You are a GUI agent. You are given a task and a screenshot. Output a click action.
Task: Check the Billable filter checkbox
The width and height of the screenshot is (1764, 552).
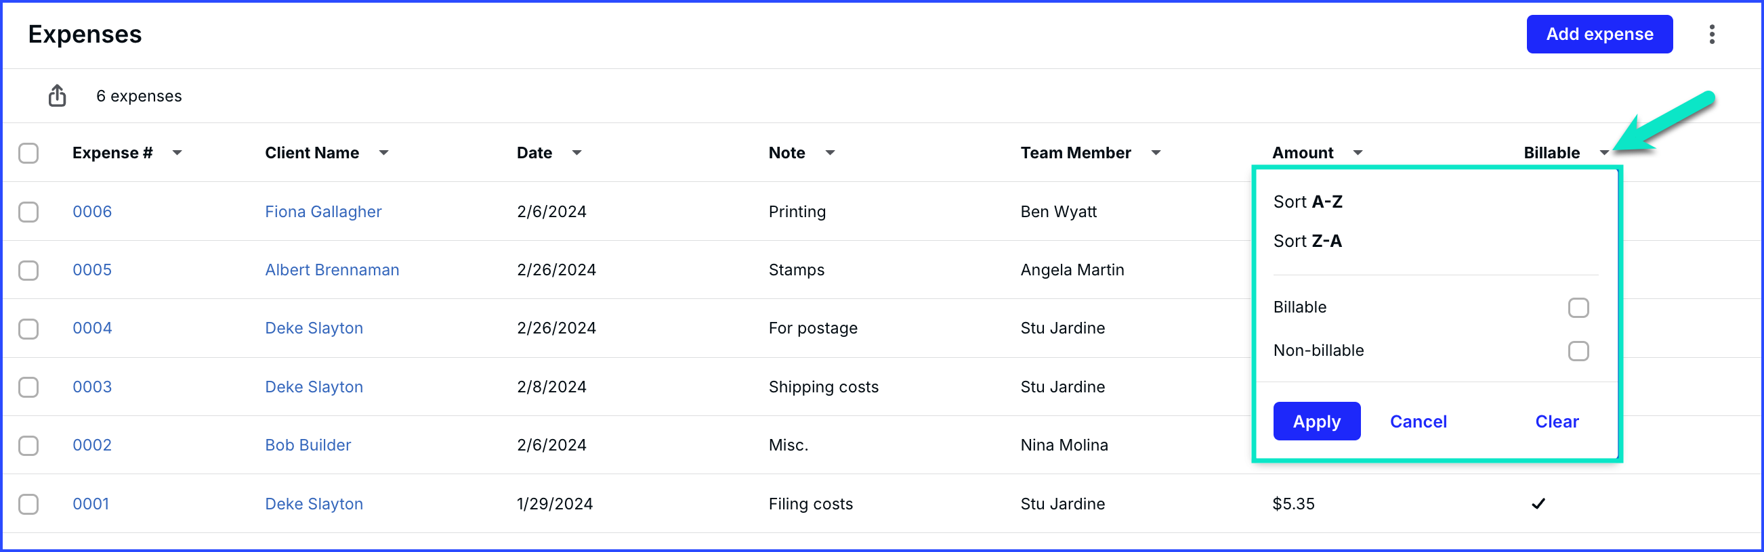pyautogui.click(x=1578, y=308)
